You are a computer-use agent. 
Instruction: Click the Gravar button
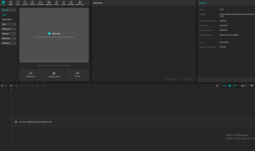click(x=77, y=75)
